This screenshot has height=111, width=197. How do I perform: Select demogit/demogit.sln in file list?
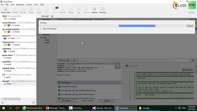click(89, 87)
